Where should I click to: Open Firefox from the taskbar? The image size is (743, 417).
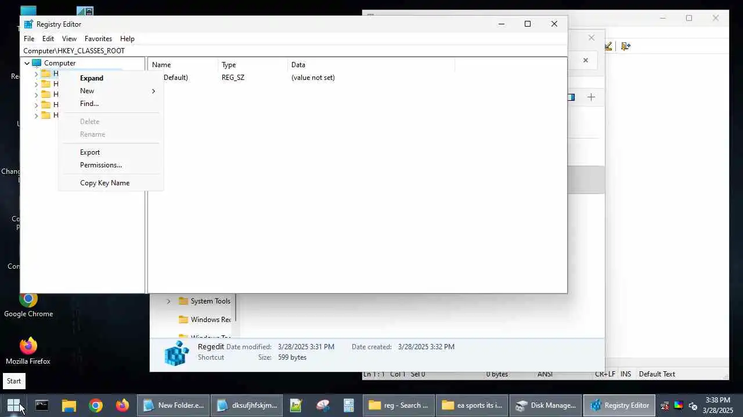[x=122, y=405]
